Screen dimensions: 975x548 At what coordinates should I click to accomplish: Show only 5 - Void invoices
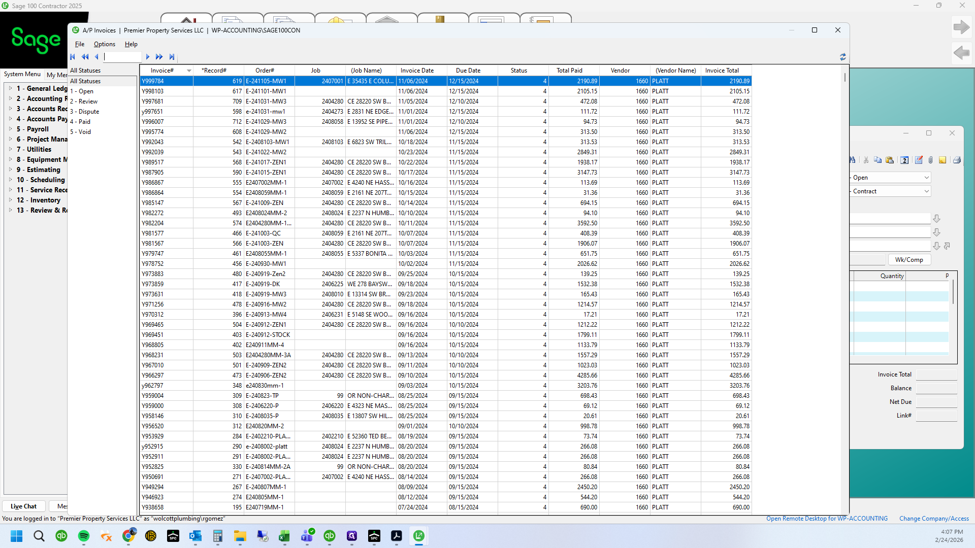[81, 132]
